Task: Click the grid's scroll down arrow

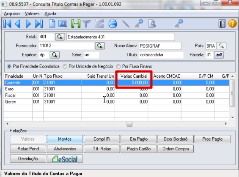Action: [x=233, y=117]
